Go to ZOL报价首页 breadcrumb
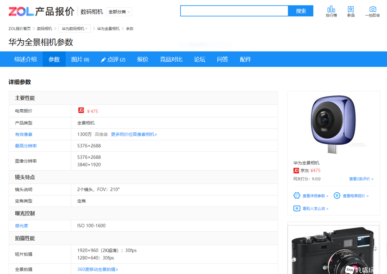Image resolution: width=387 pixels, height=274 pixels. (19, 29)
